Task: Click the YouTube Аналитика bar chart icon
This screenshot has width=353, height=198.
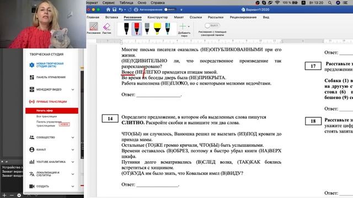Action: 32,162
